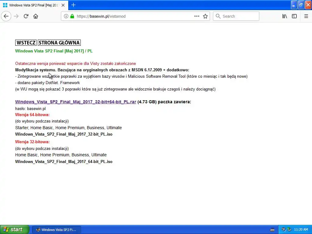Open the Firefox home page icon
Image resolution: width=312 pixels, height=234 pixels.
point(36,16)
